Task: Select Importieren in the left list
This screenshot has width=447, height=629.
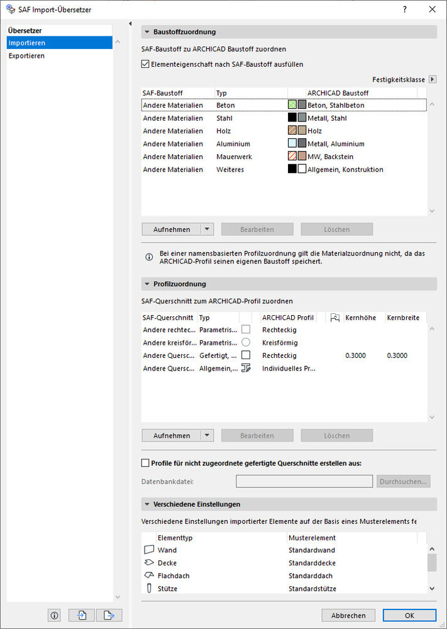Action: coord(59,43)
